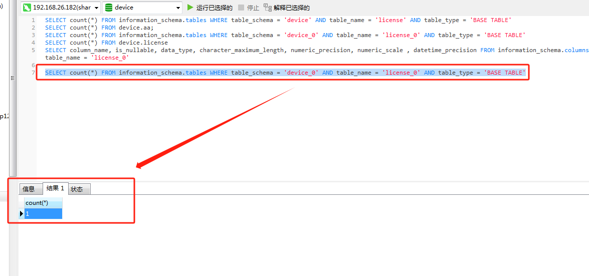Viewport: 589px width, 276px height.
Task: Open the device database dropdown
Action: pos(142,7)
